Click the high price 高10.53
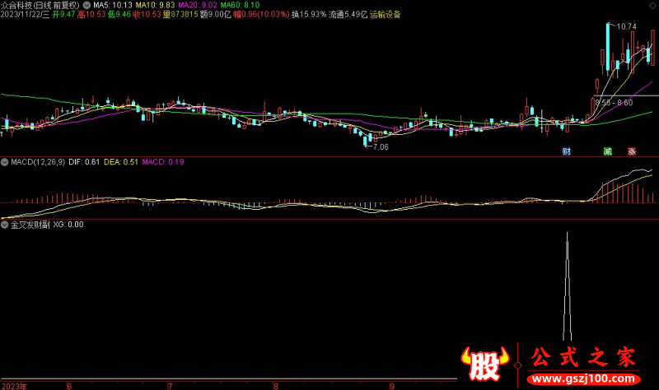Viewport: 659px width, 390px height. coord(91,15)
